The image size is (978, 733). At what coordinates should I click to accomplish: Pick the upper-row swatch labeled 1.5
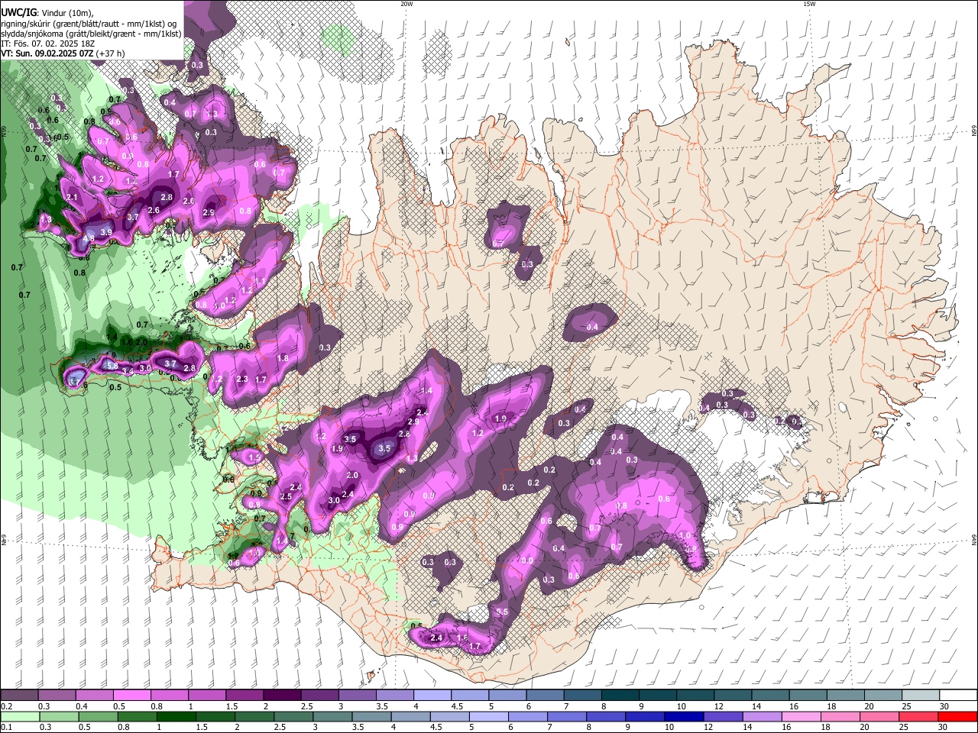(x=244, y=696)
